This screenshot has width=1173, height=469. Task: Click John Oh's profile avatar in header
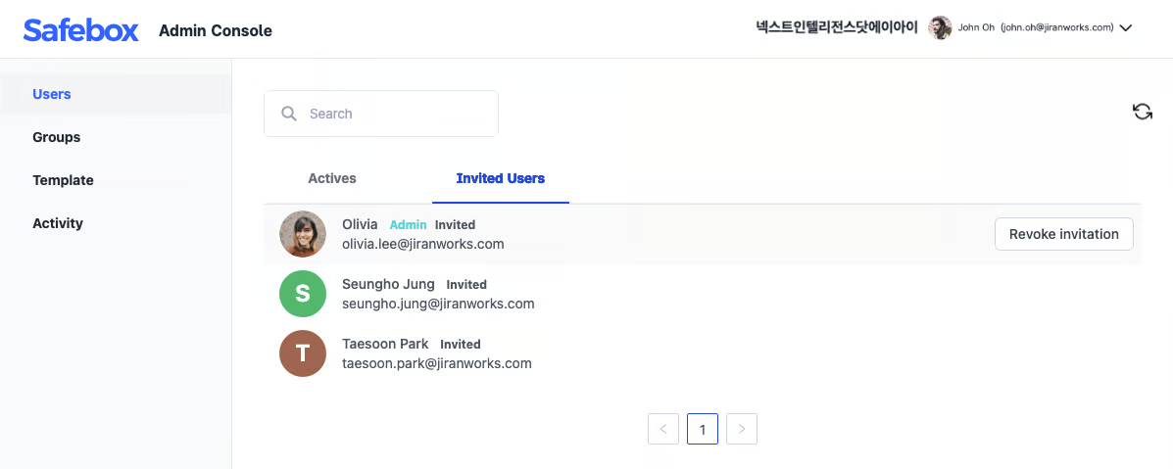pyautogui.click(x=940, y=27)
